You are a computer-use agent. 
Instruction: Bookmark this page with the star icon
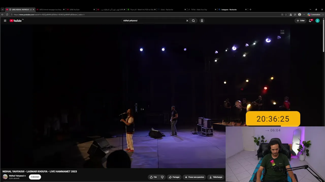pyautogui.click(x=286, y=15)
